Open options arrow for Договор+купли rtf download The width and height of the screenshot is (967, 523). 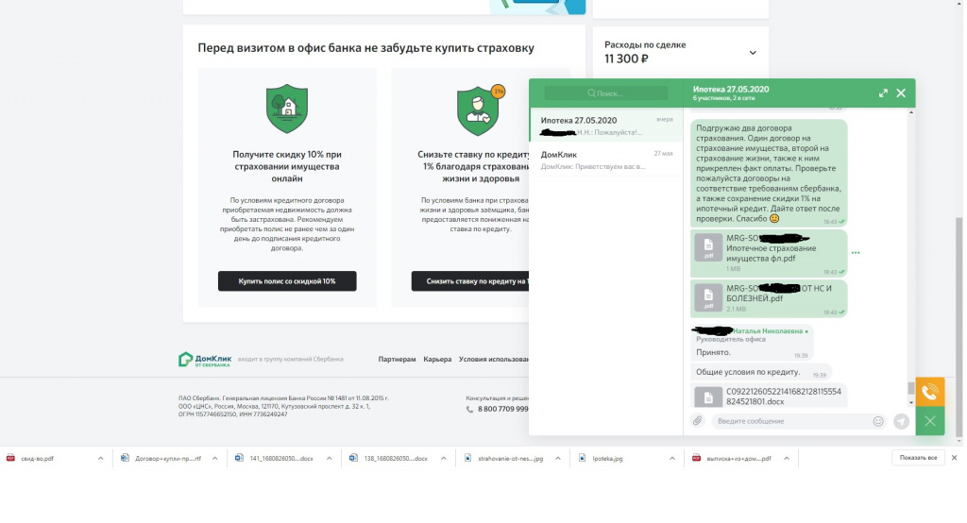click(x=214, y=458)
